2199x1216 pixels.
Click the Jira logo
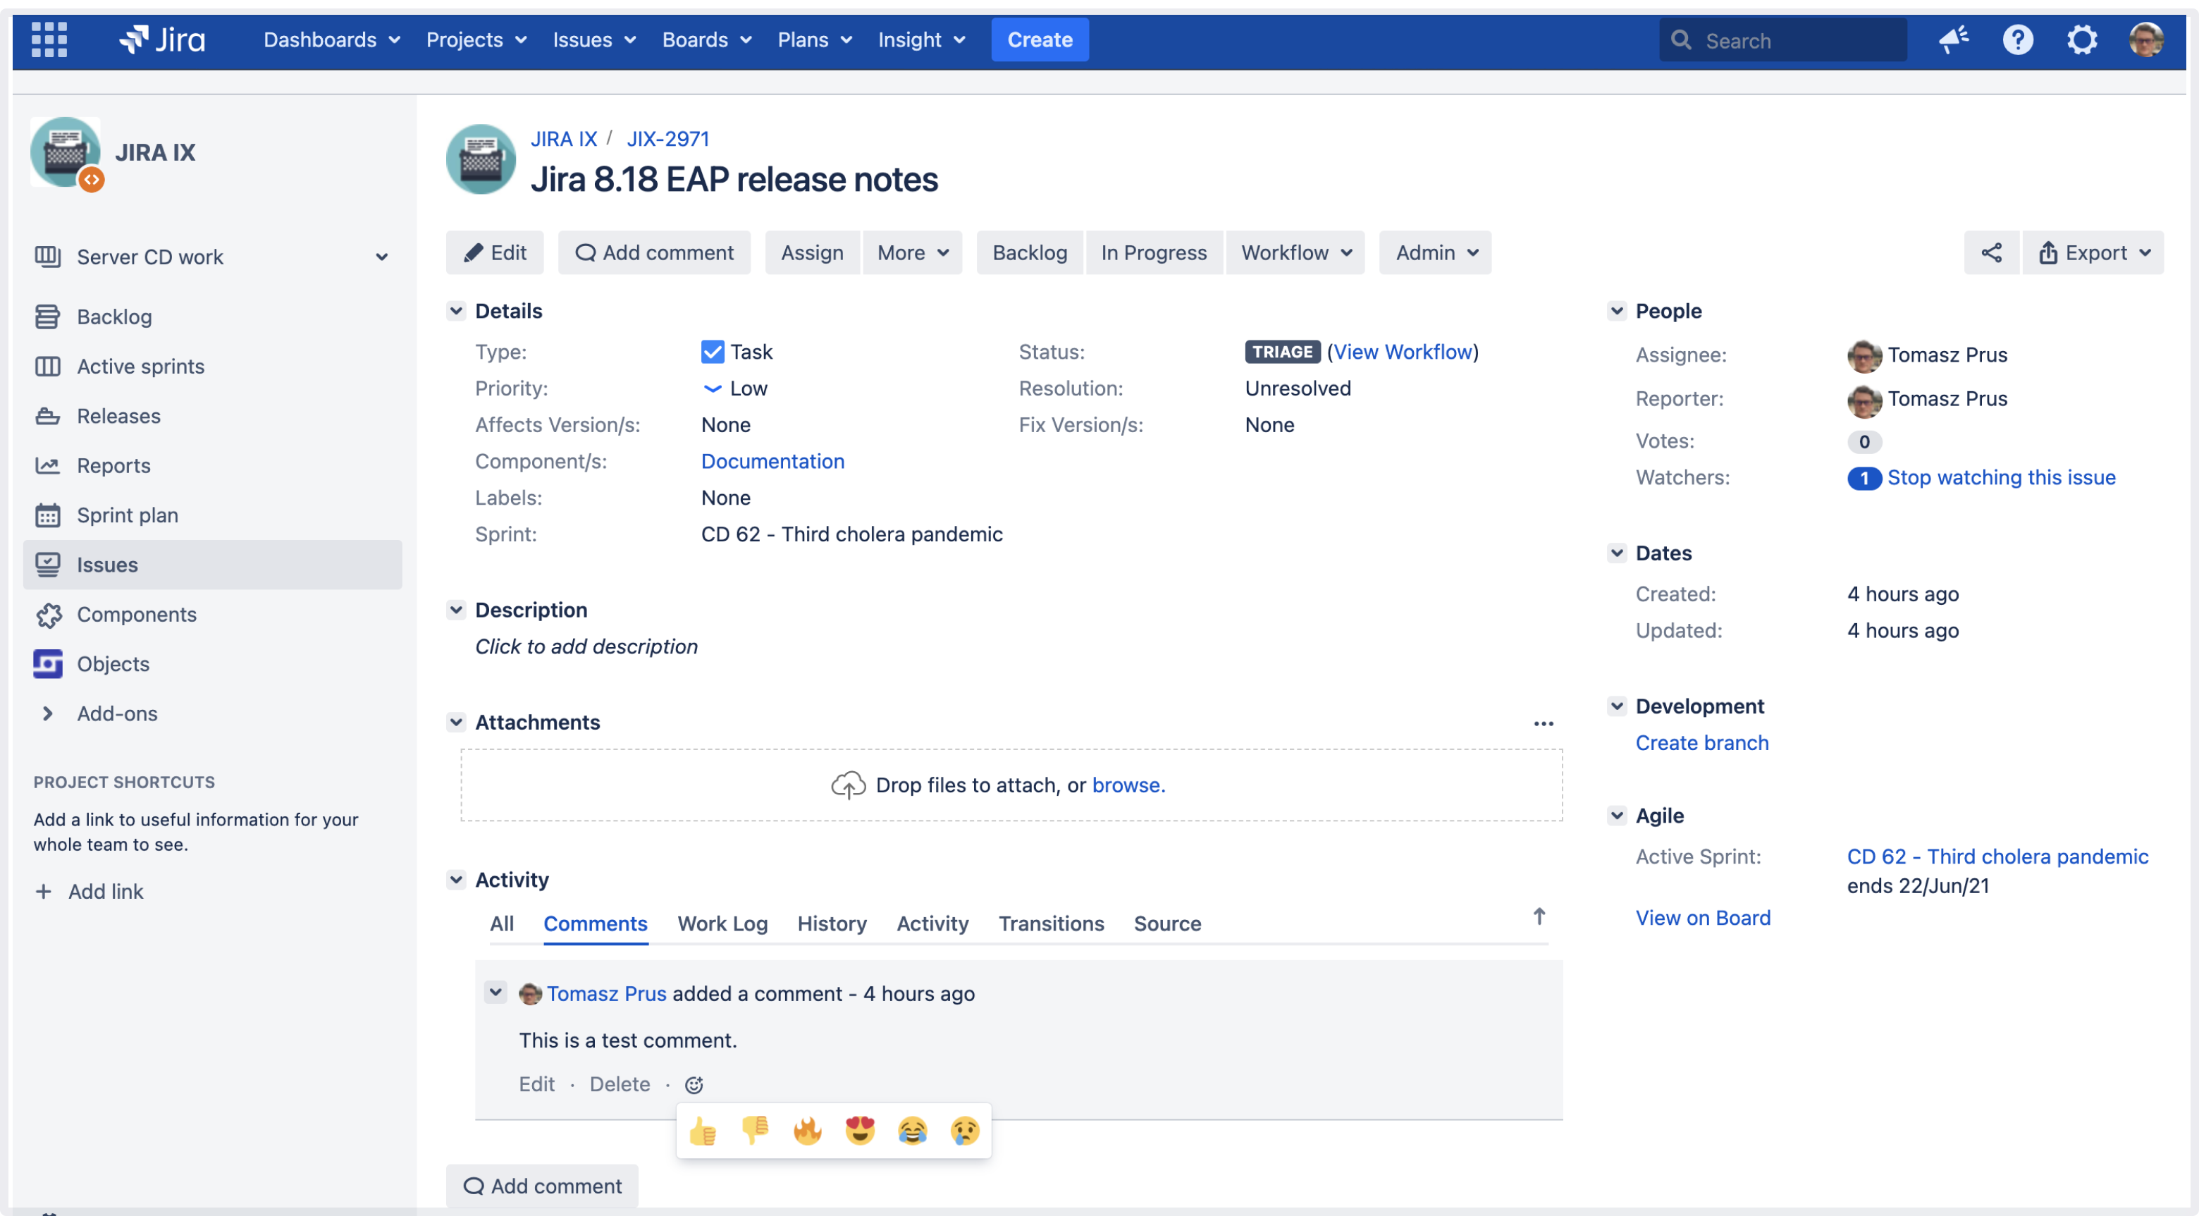coord(162,39)
